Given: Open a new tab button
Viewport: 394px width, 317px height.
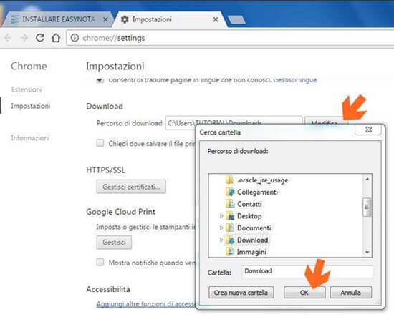Looking at the screenshot, I should (x=236, y=20).
